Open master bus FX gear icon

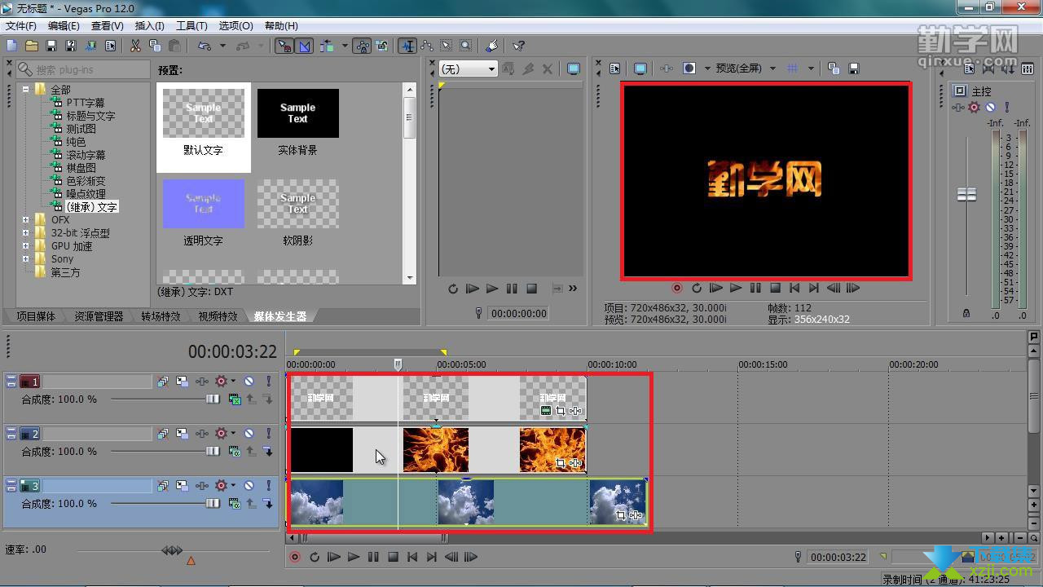(x=974, y=107)
